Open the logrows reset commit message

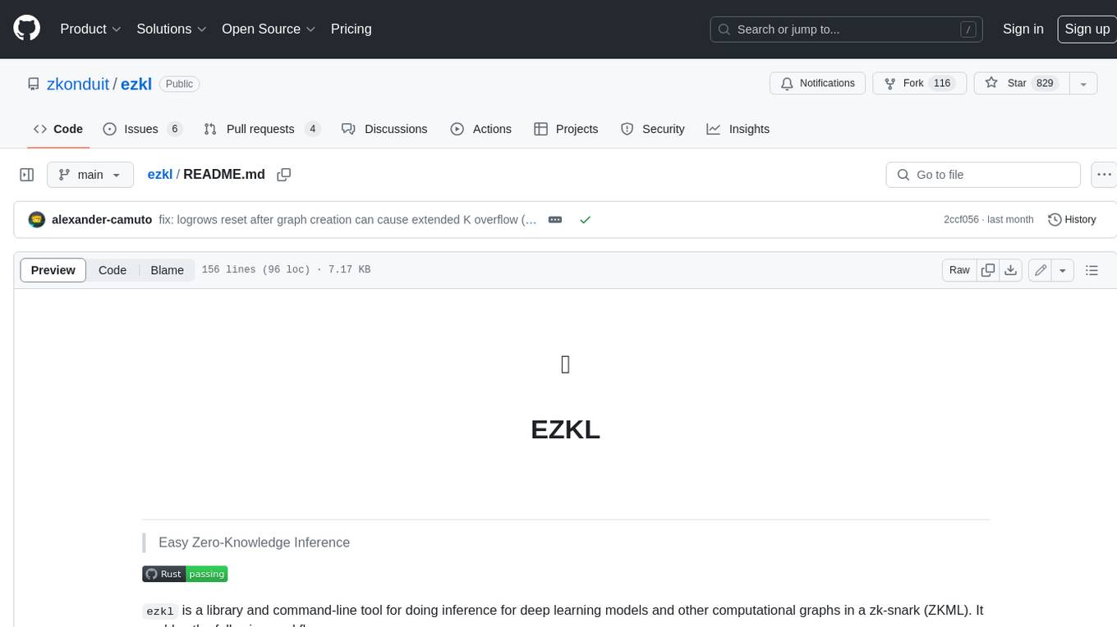point(347,220)
